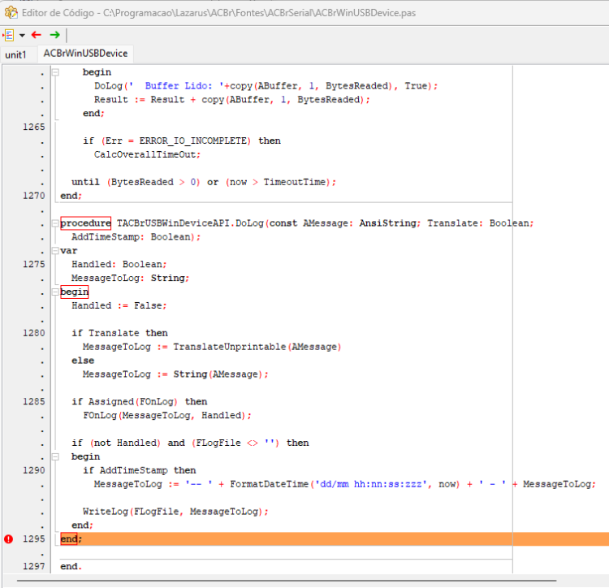Screen dimensions: 609x588
Task: Collapse the DoLog procedure fold marker
Action: 55,223
